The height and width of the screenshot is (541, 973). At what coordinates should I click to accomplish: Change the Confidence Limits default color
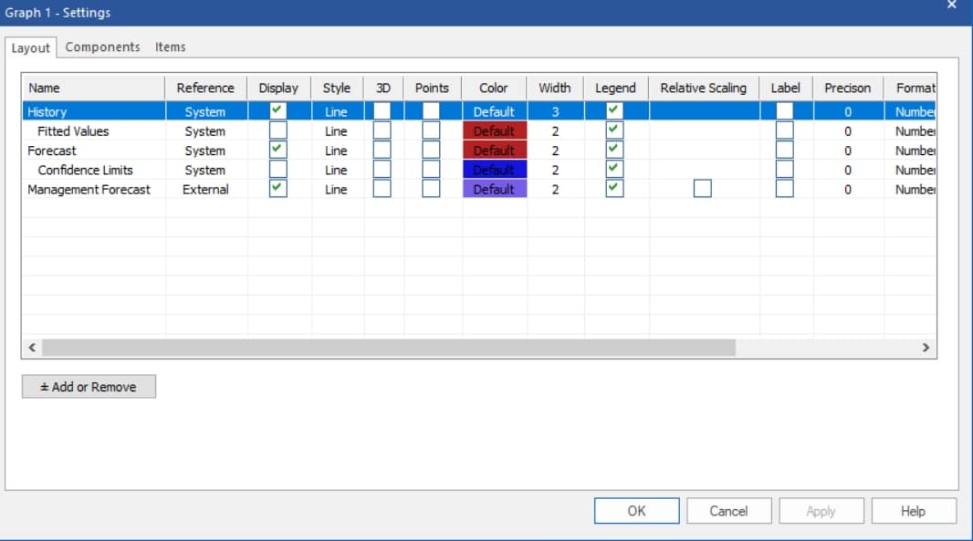point(494,170)
